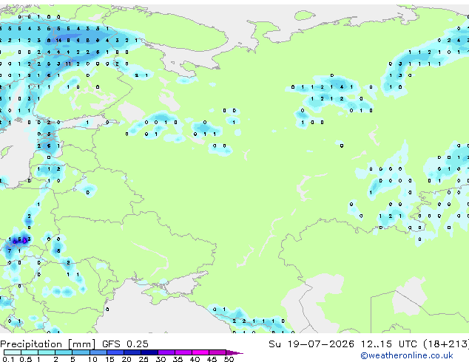The width and height of the screenshot is (469, 362).
Task: Select the 5–10 mm legend color box
Action: [x=81, y=352]
